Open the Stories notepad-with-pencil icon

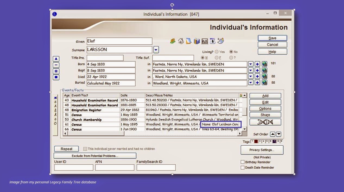[x=220, y=41]
